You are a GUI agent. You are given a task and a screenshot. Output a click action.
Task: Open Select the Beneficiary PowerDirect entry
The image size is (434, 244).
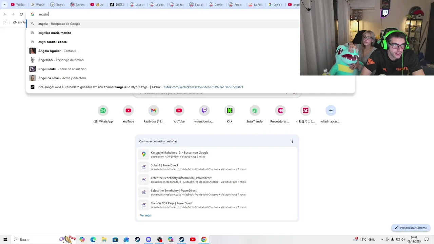[x=217, y=192]
